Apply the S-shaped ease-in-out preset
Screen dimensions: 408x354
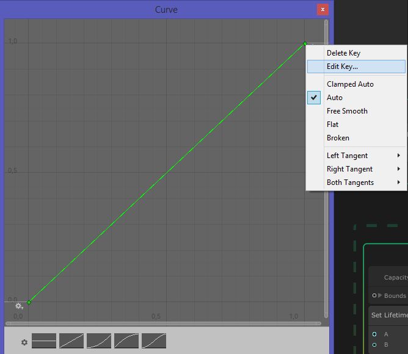coord(154,341)
